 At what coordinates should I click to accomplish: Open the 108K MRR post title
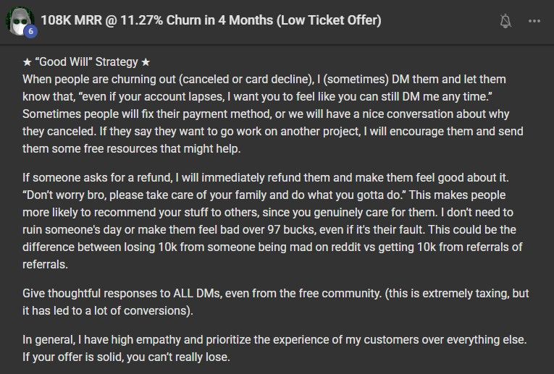211,20
